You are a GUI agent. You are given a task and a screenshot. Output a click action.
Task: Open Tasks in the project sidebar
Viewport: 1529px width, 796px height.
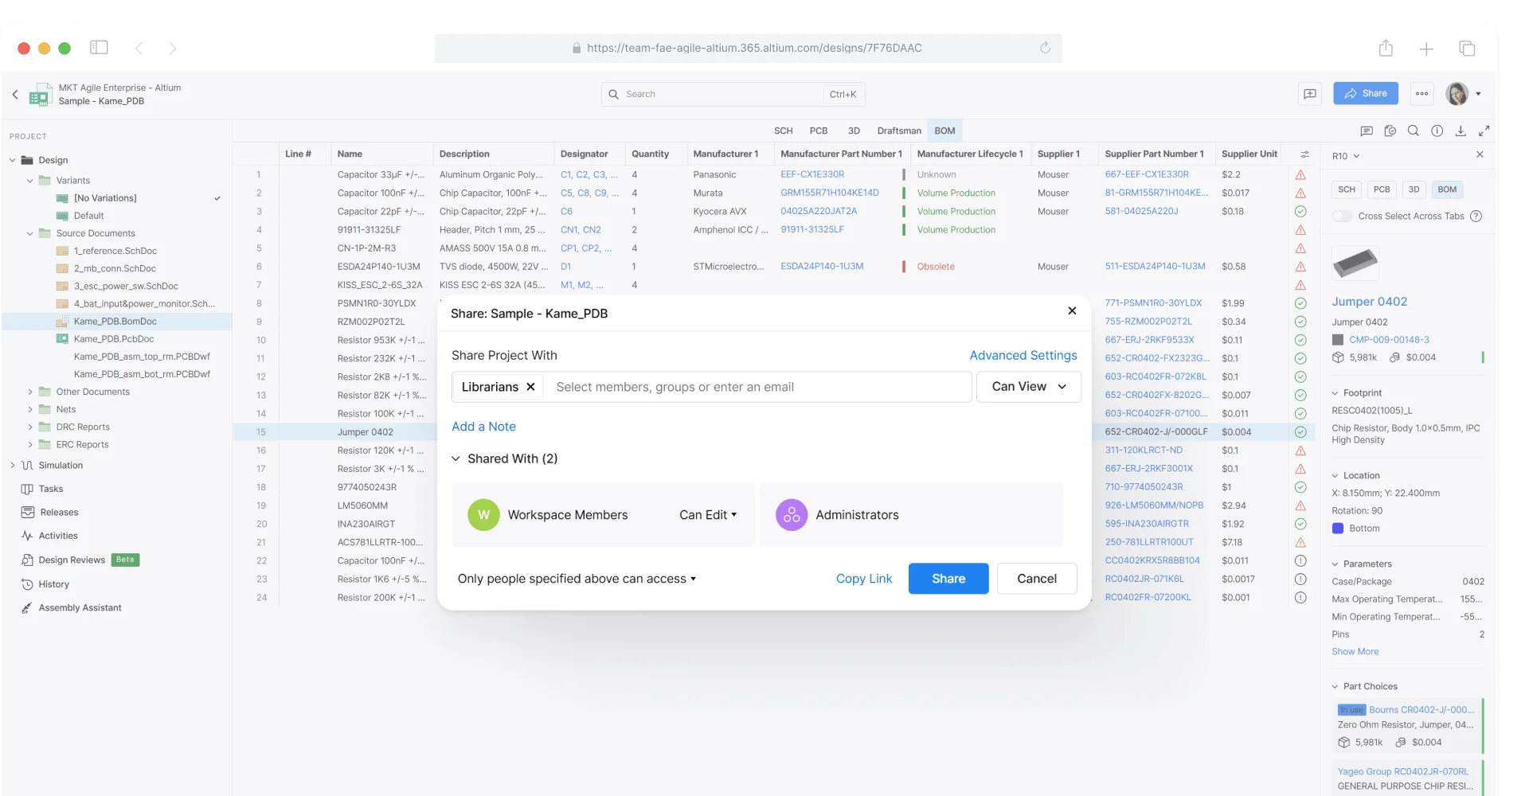51,489
